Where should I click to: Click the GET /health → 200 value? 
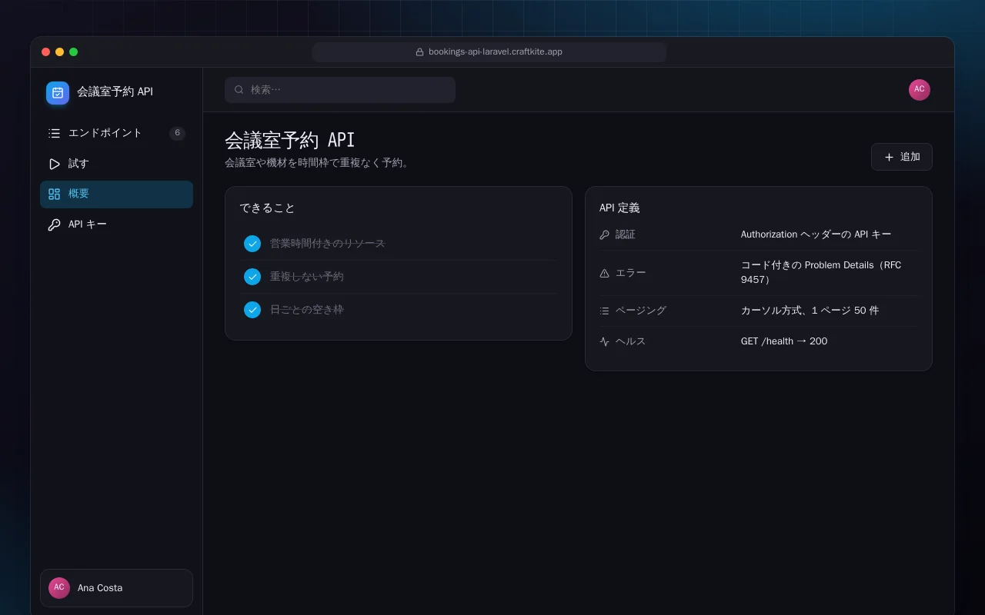(784, 341)
